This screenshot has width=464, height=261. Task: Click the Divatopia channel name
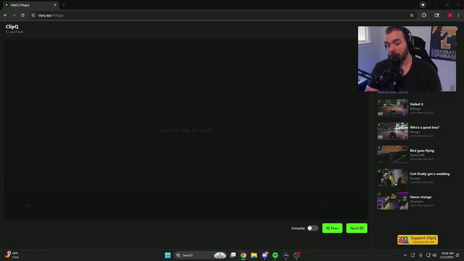417,202
